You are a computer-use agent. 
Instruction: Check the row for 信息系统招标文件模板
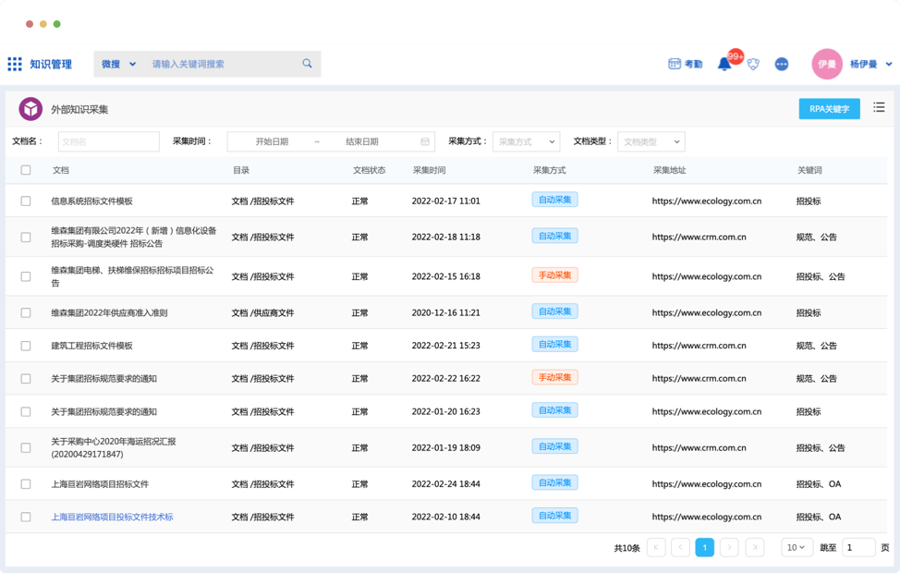[26, 201]
